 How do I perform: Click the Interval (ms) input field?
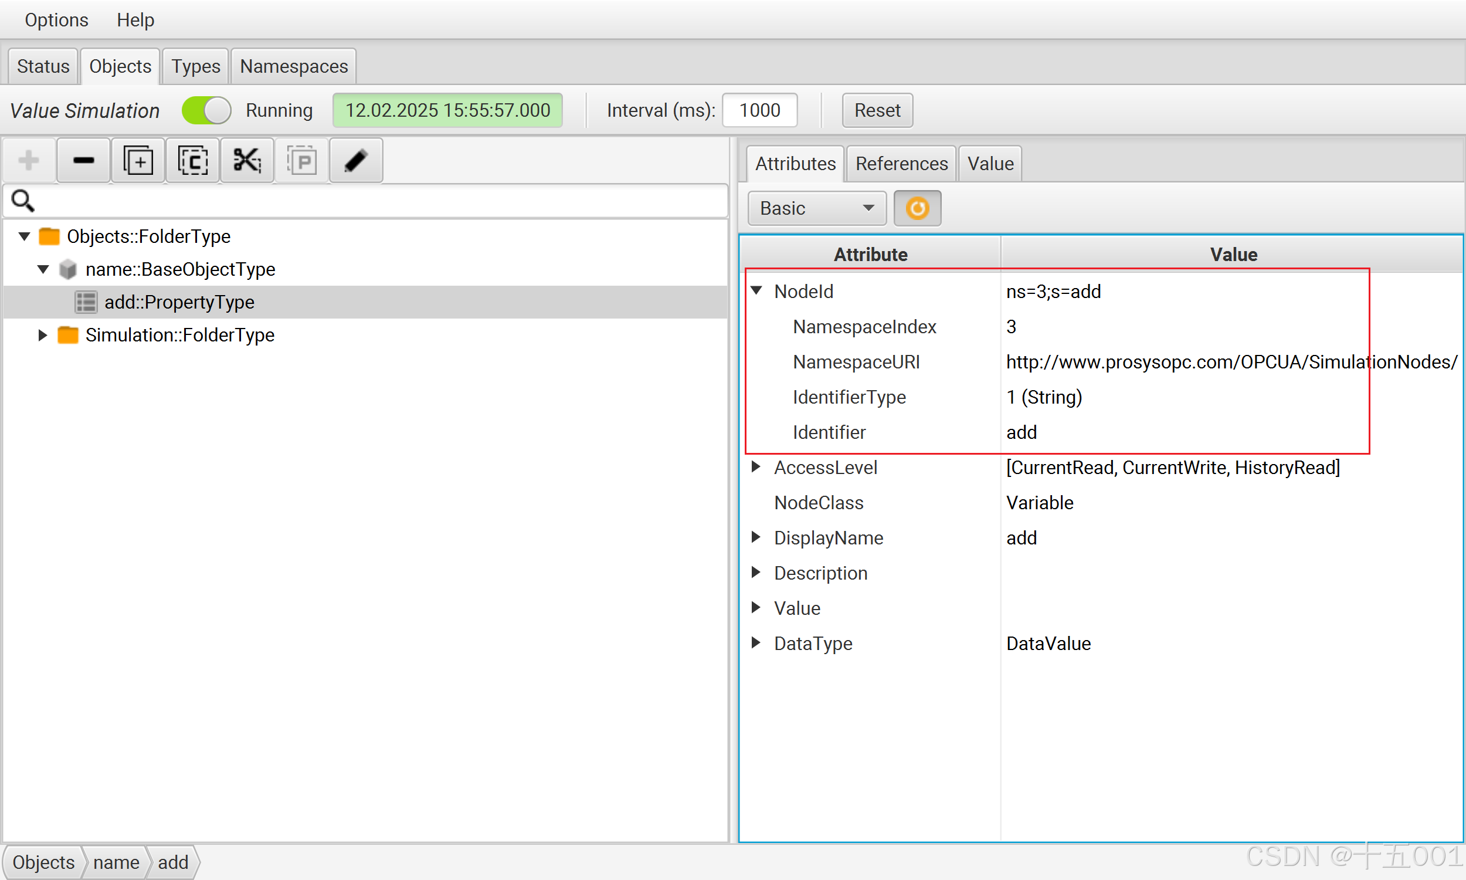coord(759,110)
